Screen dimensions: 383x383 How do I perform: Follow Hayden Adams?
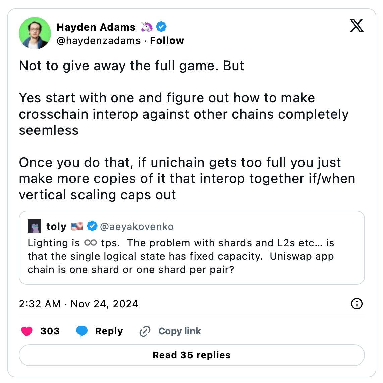click(x=167, y=41)
